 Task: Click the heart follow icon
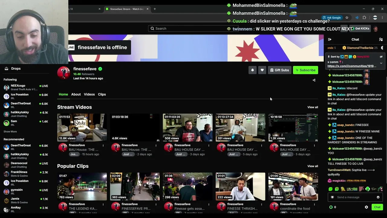click(x=262, y=70)
